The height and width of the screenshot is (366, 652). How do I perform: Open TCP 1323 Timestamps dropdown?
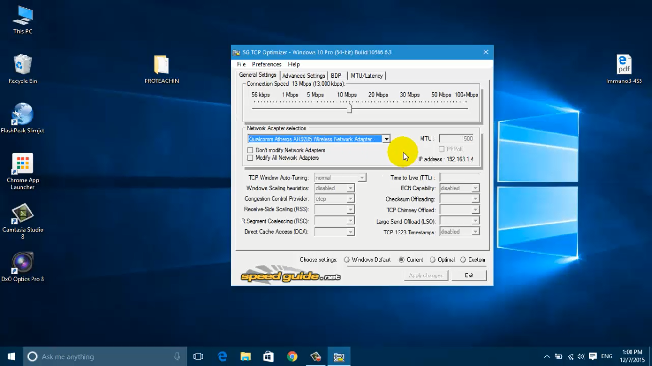pyautogui.click(x=475, y=232)
